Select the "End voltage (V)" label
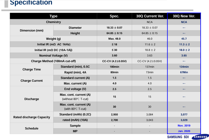Image resolution: width=209 pixels, height=140 pixels. coord(75,89)
